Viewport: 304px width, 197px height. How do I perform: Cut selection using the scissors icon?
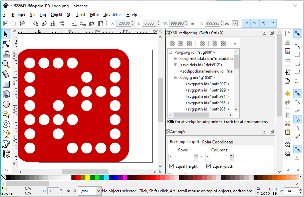coord(288,123)
